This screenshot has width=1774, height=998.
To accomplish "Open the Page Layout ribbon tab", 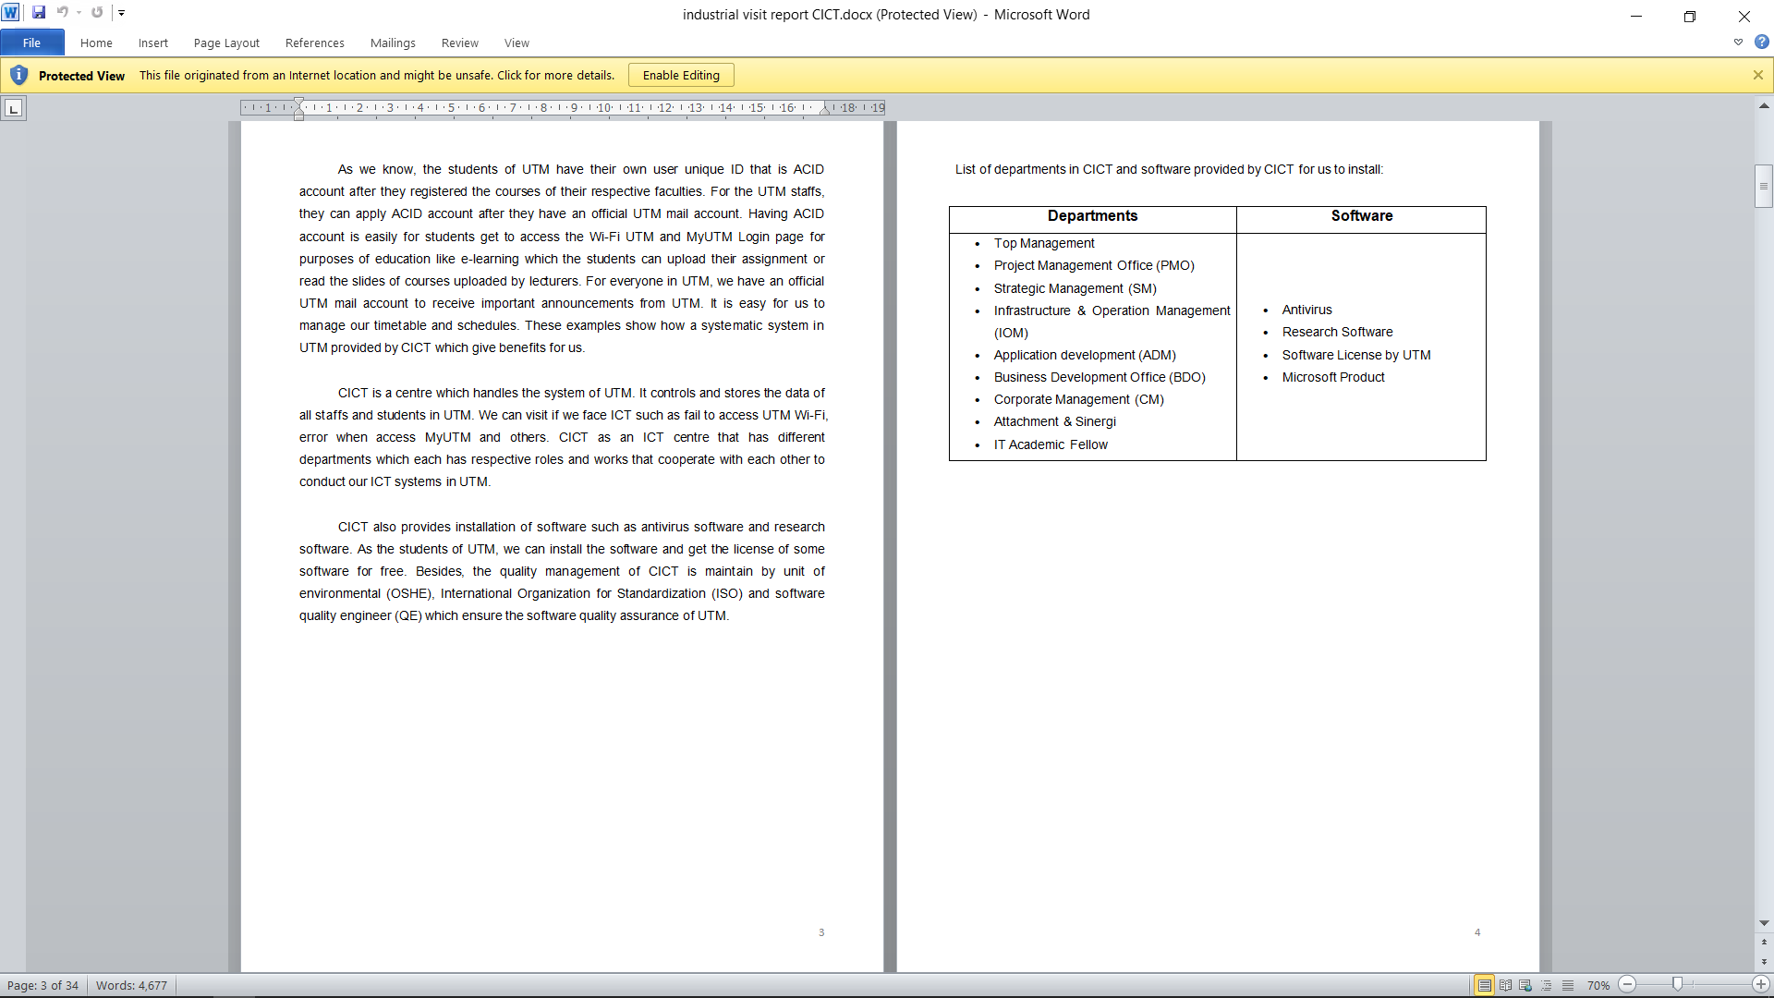I will click(x=226, y=43).
